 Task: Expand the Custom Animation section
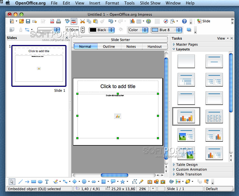point(202,169)
